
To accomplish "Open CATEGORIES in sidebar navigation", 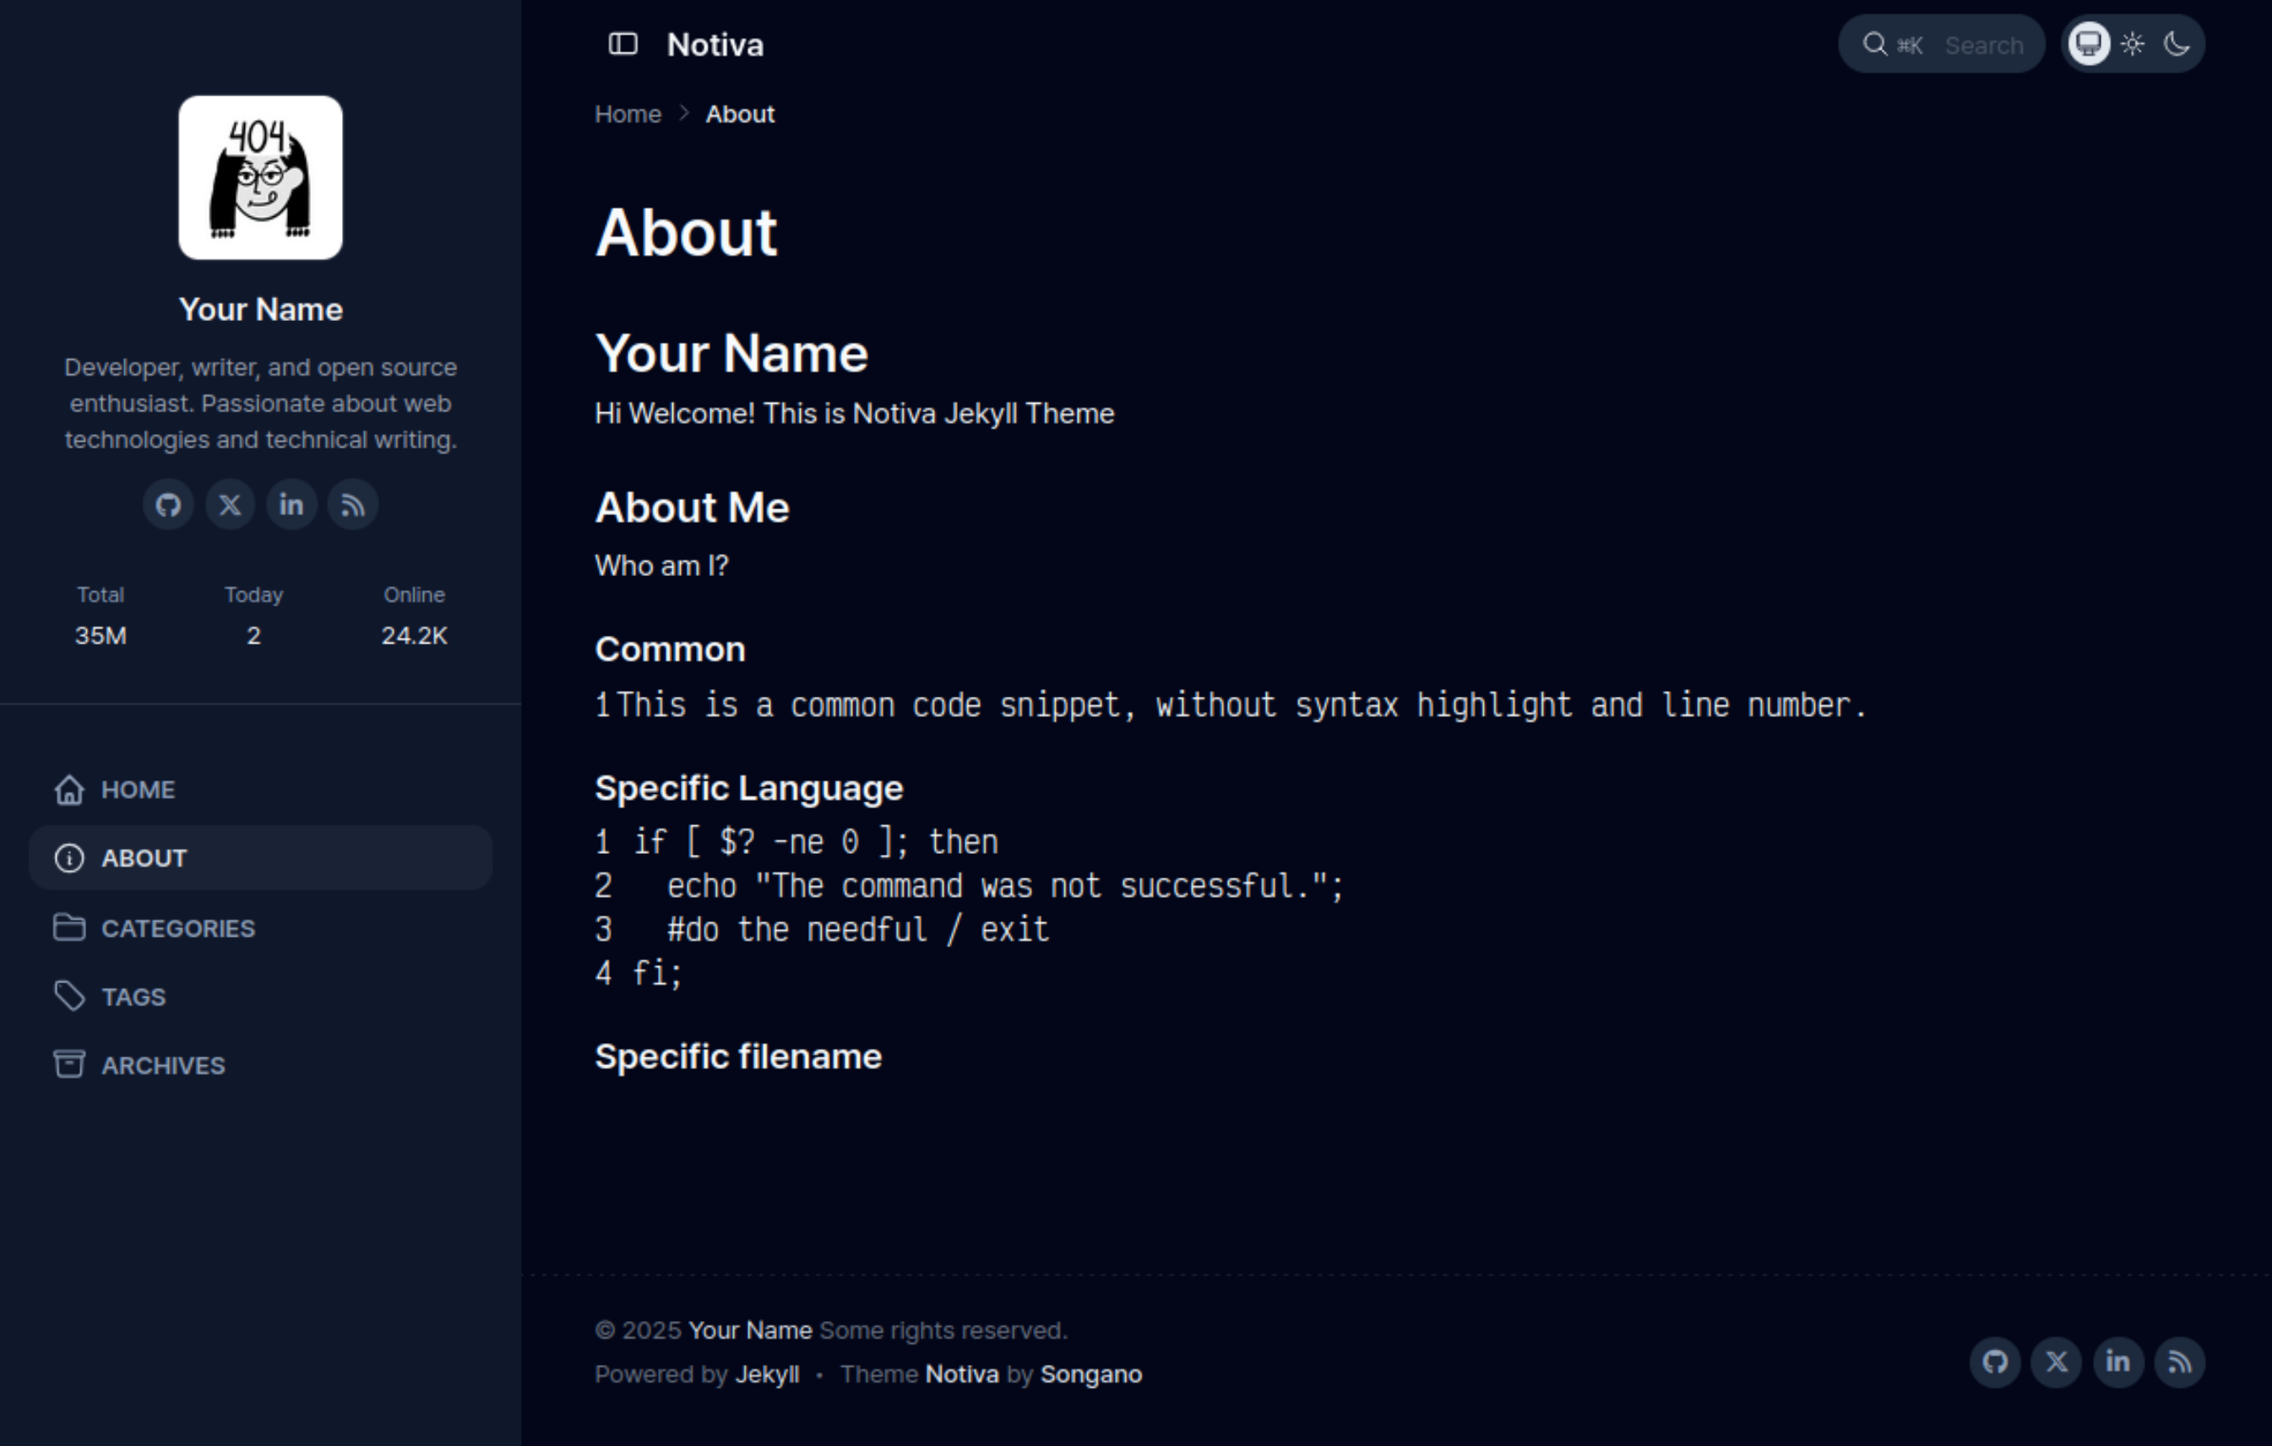I will (x=177, y=928).
